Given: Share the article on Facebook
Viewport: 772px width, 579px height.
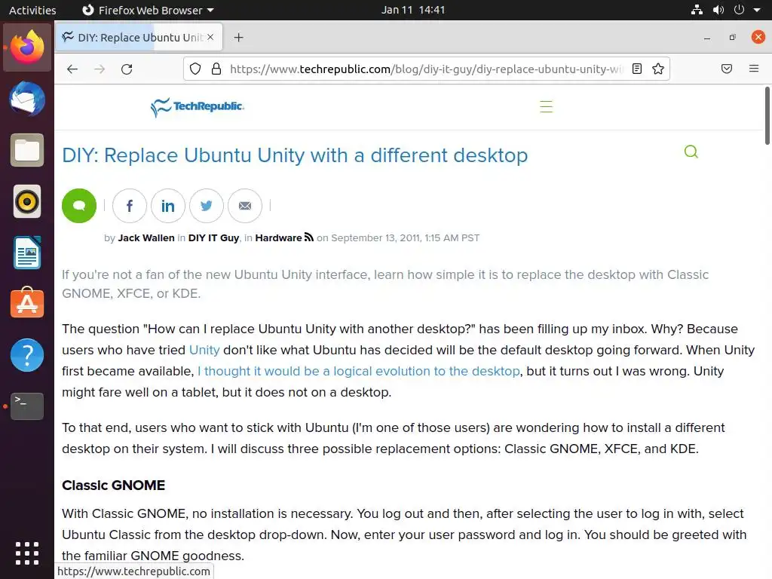Looking at the screenshot, I should pyautogui.click(x=130, y=206).
